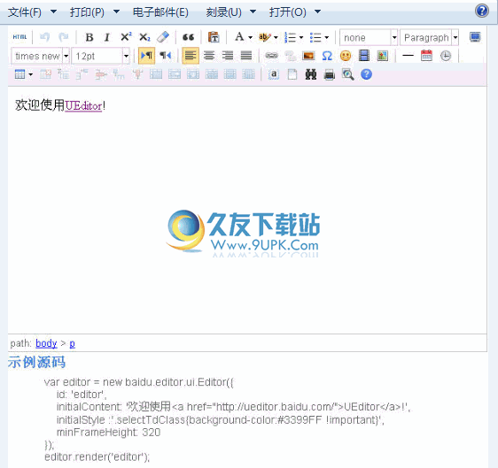Insert a video with the film icon

click(364, 56)
